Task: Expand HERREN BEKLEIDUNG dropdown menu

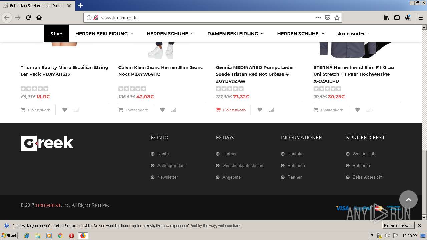Action: coord(104,34)
